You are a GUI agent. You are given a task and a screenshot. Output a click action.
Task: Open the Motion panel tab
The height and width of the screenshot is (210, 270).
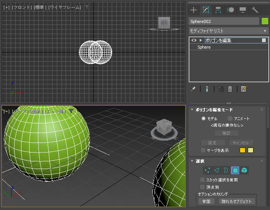(x=230, y=10)
